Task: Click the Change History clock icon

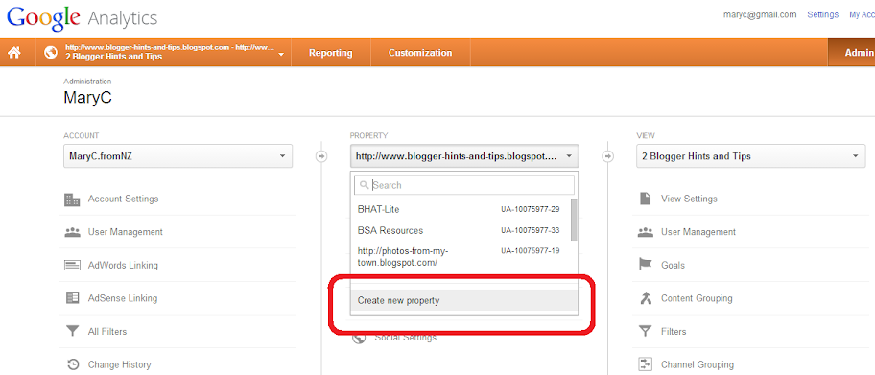Action: pyautogui.click(x=73, y=365)
